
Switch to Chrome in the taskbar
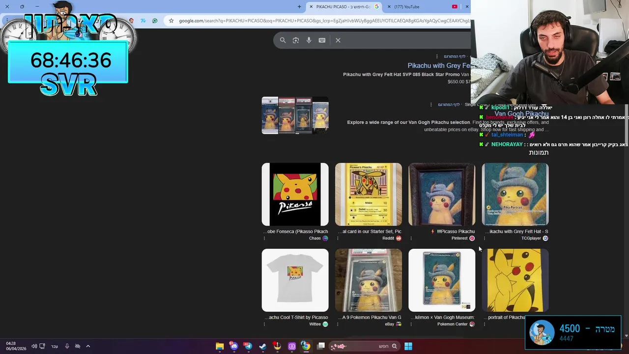coord(306,346)
